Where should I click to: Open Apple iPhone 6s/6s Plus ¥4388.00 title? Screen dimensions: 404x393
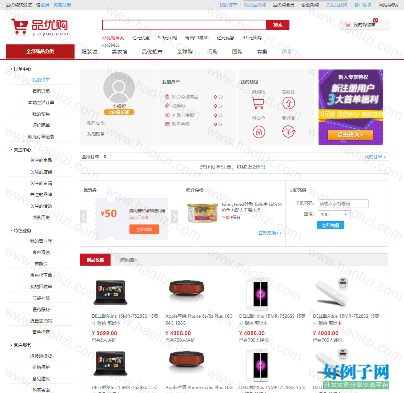(199, 319)
